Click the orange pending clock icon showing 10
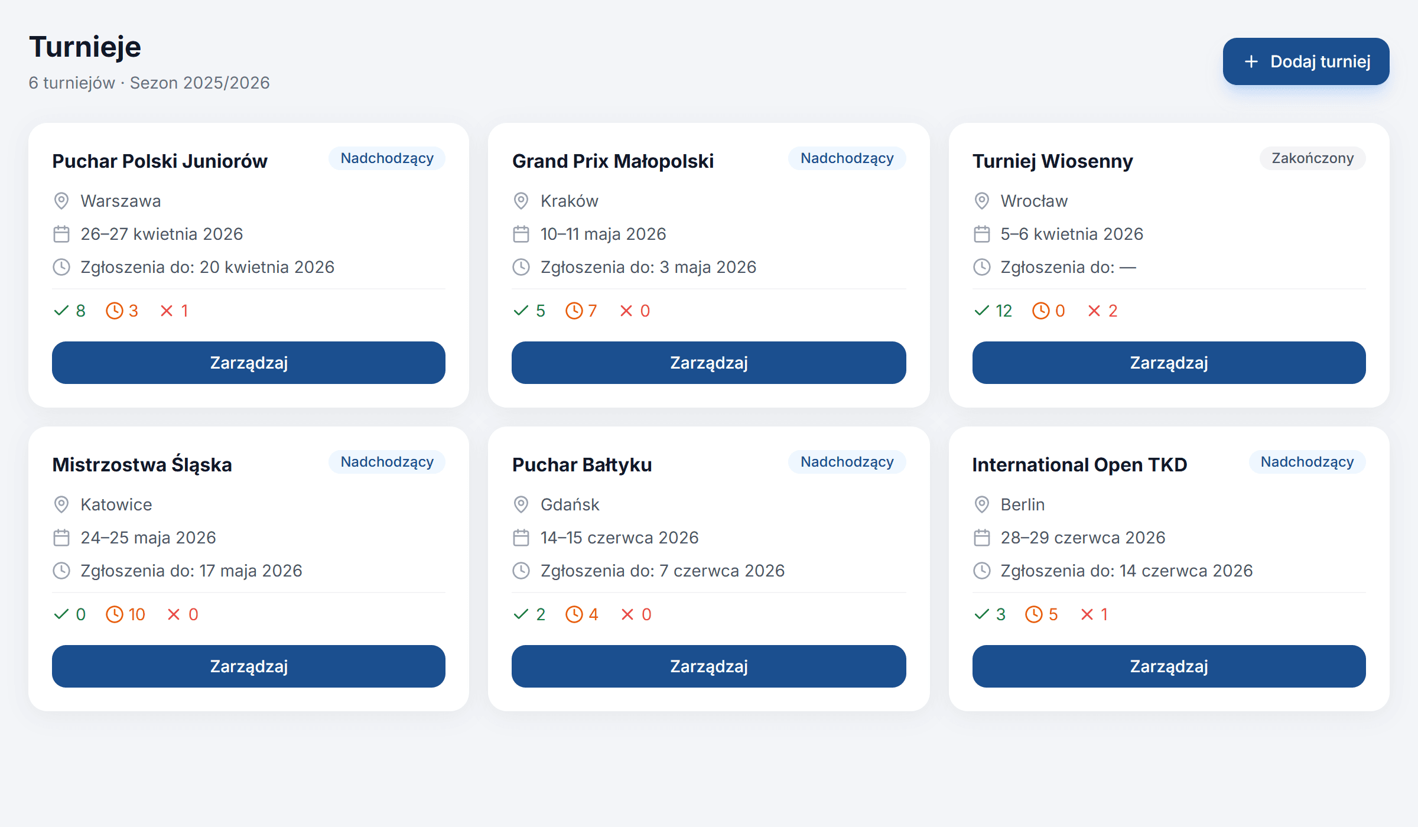 point(115,614)
